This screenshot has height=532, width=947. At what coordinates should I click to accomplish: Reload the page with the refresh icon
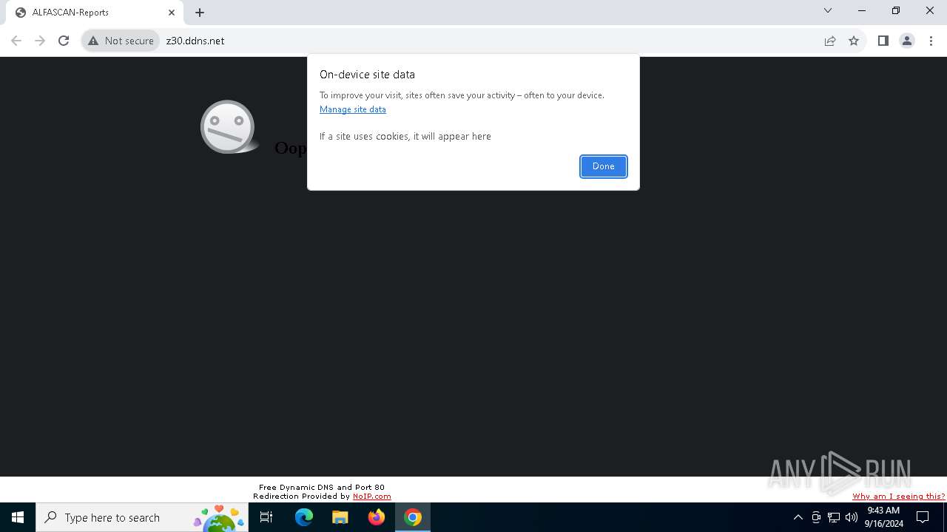[64, 41]
